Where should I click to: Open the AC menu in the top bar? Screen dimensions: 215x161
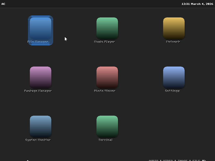(3, 4)
